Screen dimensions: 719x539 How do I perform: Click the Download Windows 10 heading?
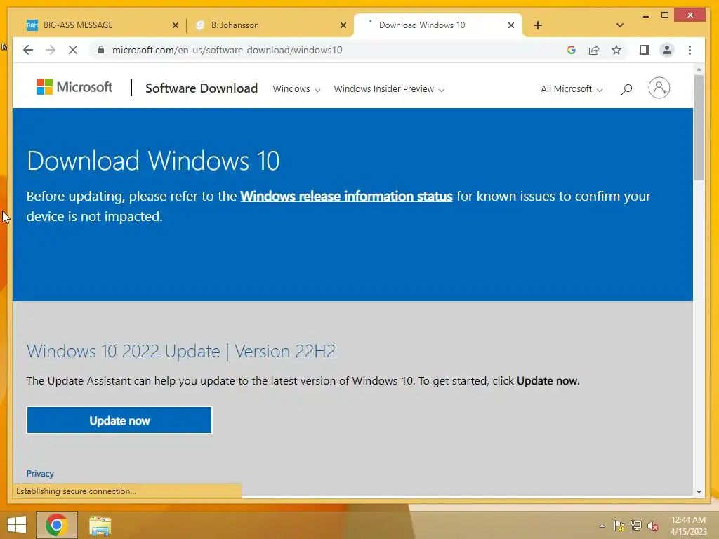coord(153,161)
